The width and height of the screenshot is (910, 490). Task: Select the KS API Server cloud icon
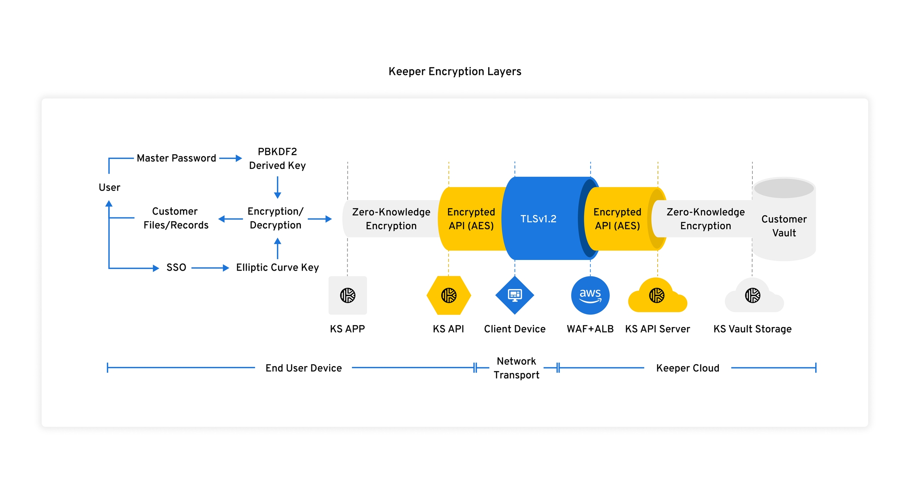(x=657, y=297)
